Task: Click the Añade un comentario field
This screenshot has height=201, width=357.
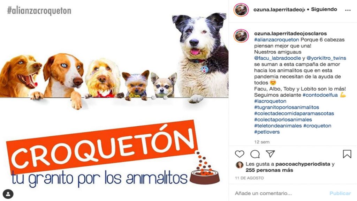Action: pos(280,193)
